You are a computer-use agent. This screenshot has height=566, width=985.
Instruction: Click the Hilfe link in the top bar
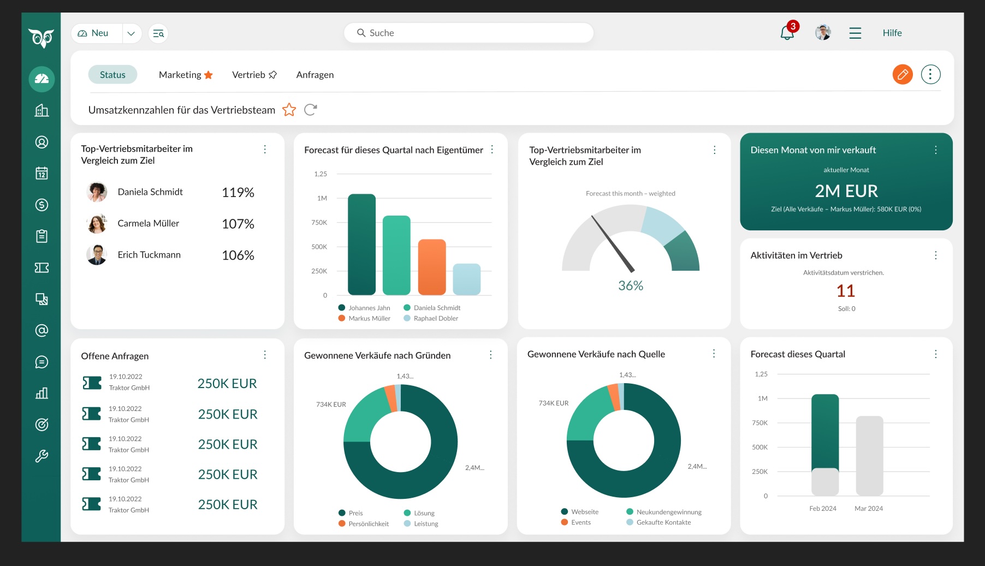pos(892,33)
